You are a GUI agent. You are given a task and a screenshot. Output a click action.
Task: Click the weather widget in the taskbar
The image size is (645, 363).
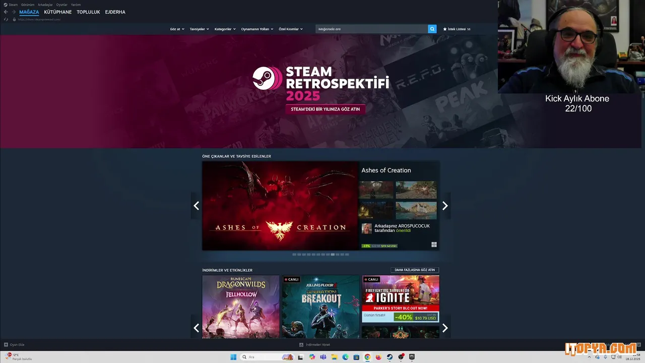19,357
